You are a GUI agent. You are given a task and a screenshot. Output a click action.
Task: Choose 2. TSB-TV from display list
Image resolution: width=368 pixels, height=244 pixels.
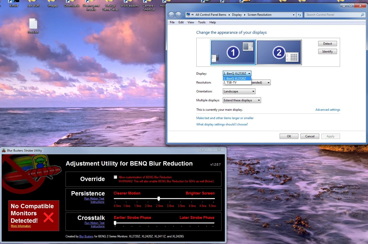237,83
